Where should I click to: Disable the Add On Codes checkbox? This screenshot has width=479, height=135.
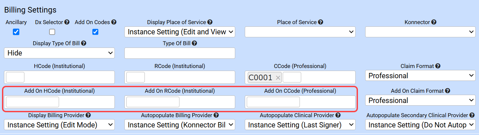tap(95, 32)
